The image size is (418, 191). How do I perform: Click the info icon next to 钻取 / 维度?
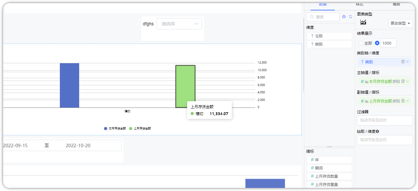[x=377, y=132]
